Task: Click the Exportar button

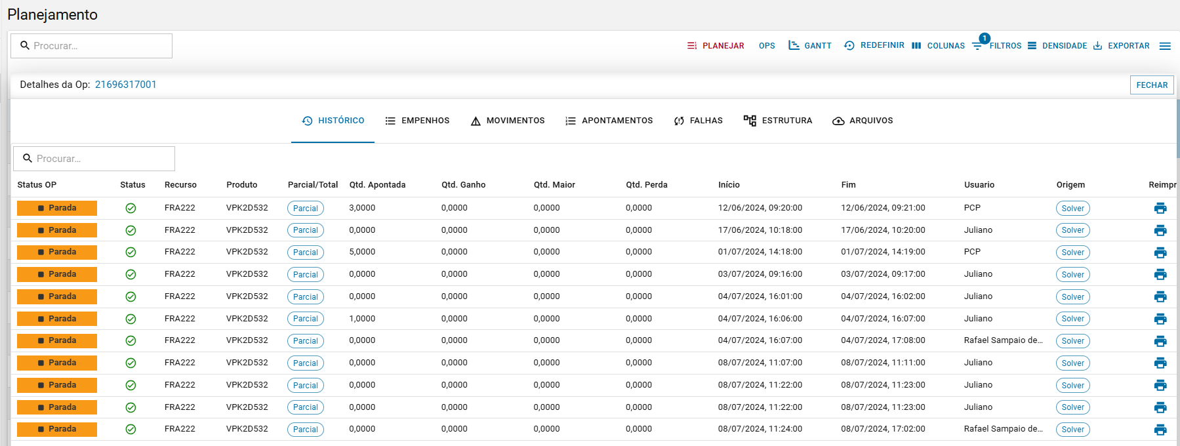Action: [x=1122, y=46]
